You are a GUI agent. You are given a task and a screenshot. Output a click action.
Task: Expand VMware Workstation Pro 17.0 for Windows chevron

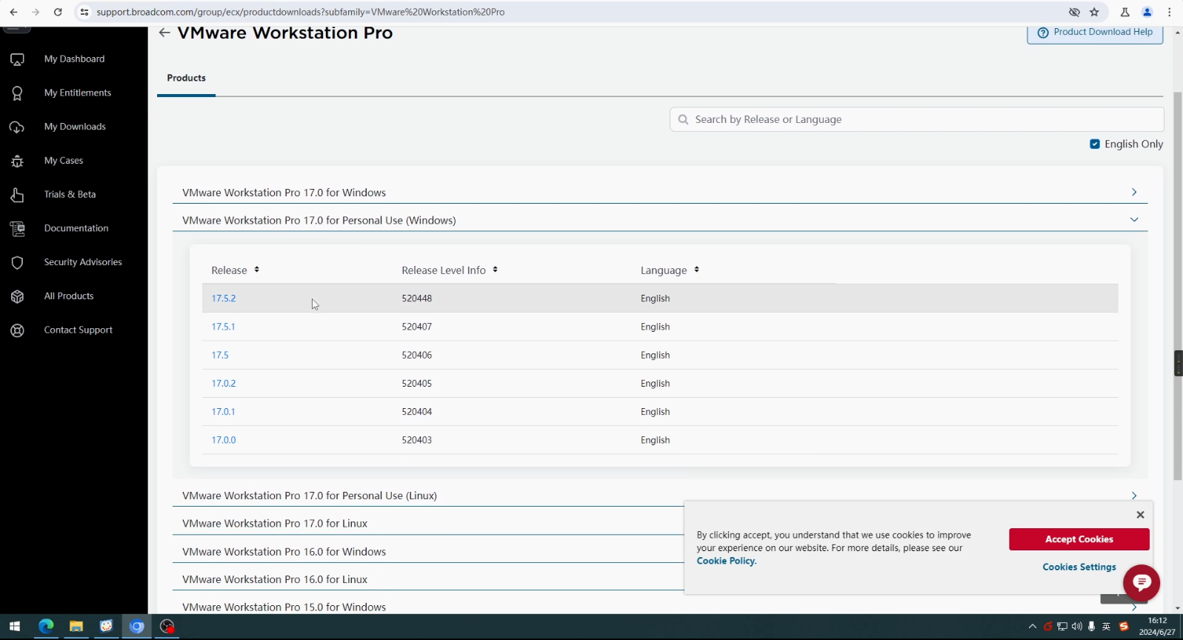click(1134, 192)
